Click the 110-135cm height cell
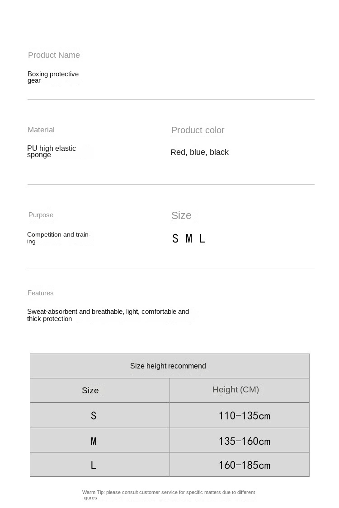339x508 pixels. pyautogui.click(x=244, y=415)
